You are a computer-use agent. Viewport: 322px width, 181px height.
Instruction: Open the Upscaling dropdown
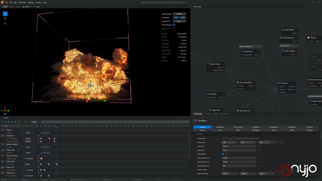239,150
